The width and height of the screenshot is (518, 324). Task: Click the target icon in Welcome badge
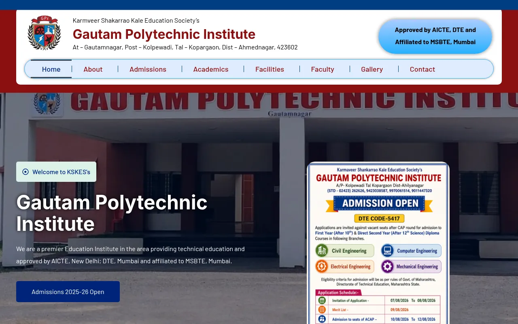click(25, 172)
